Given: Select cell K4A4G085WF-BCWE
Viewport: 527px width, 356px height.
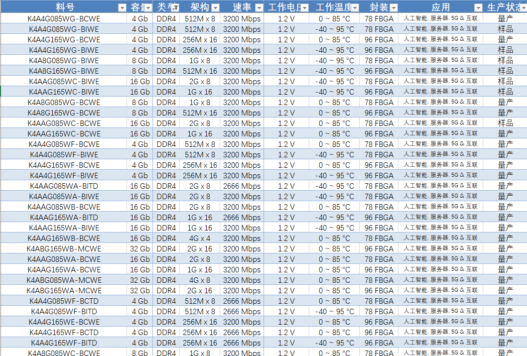Looking at the screenshot, I should pyautogui.click(x=64, y=144).
